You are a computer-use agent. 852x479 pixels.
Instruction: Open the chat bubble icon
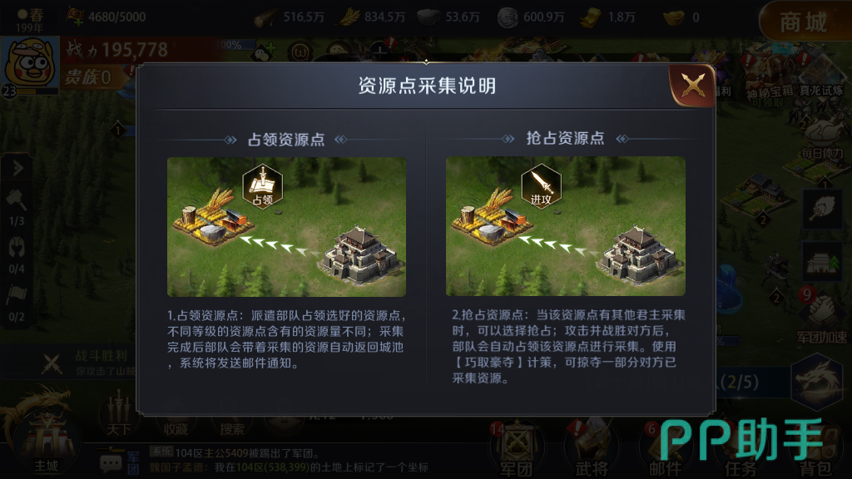(111, 462)
